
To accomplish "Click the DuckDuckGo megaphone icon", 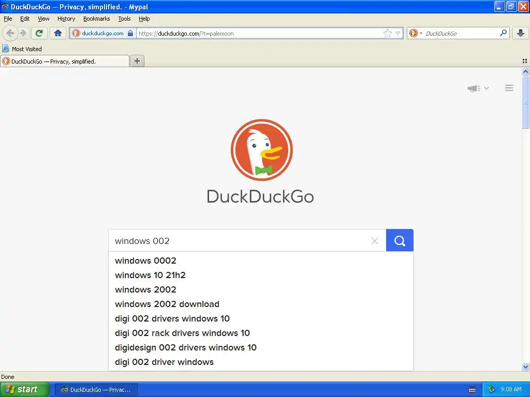I will point(474,88).
